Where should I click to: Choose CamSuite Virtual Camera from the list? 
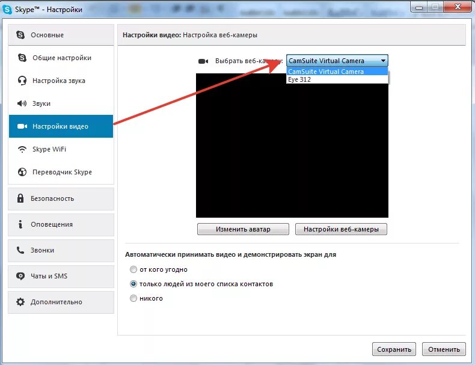[337, 72]
